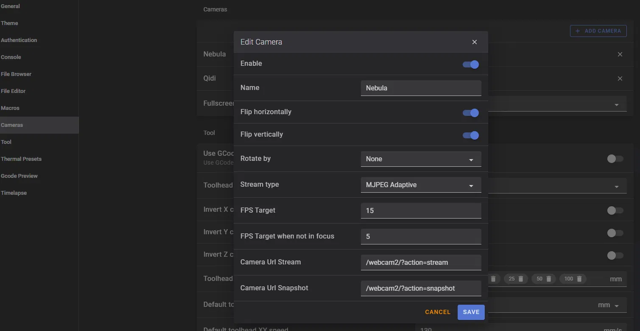640x331 pixels.
Task: Remove the Qidi camera from list
Action: (x=620, y=79)
